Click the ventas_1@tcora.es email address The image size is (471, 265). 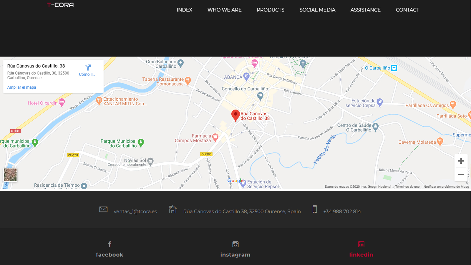tap(135, 211)
